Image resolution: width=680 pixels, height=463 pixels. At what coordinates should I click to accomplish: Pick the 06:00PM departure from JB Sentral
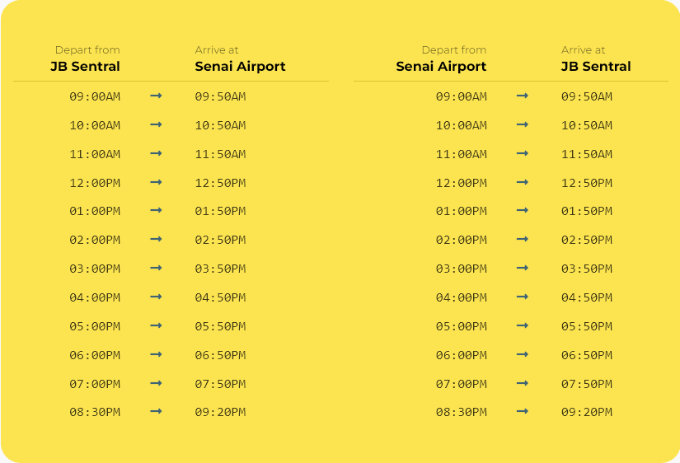(95, 355)
